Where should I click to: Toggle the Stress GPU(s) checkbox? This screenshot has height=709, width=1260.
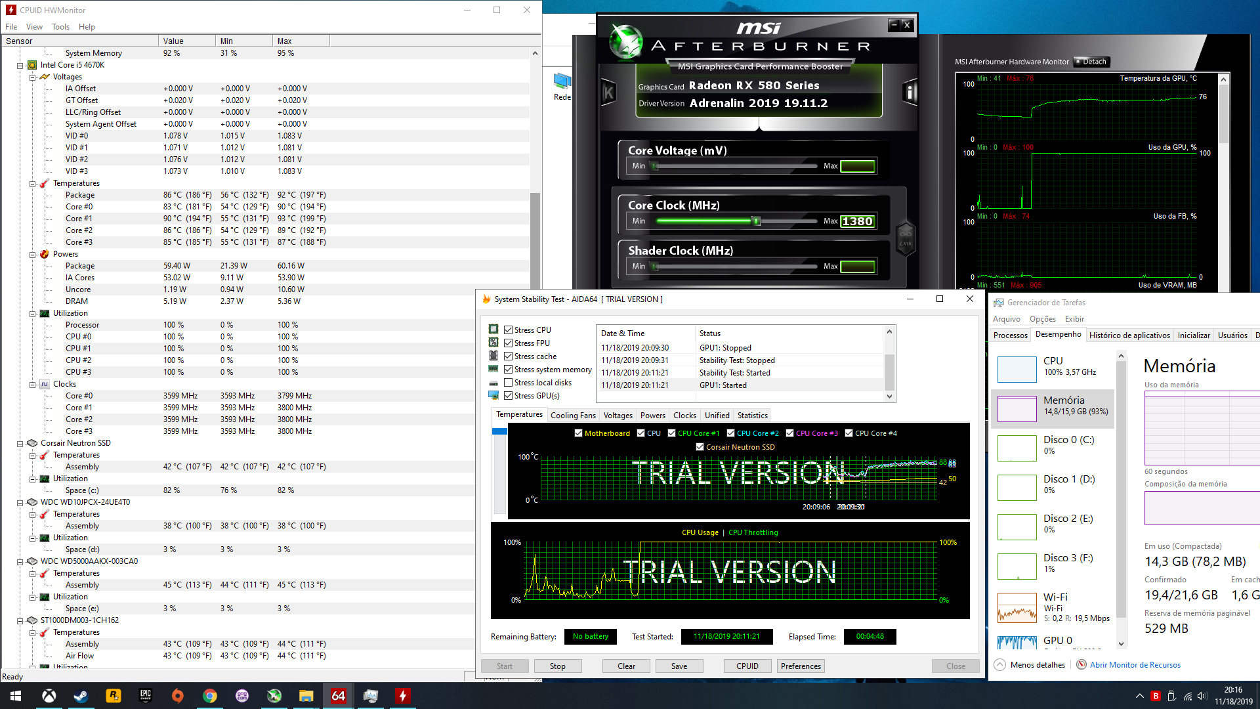point(508,395)
